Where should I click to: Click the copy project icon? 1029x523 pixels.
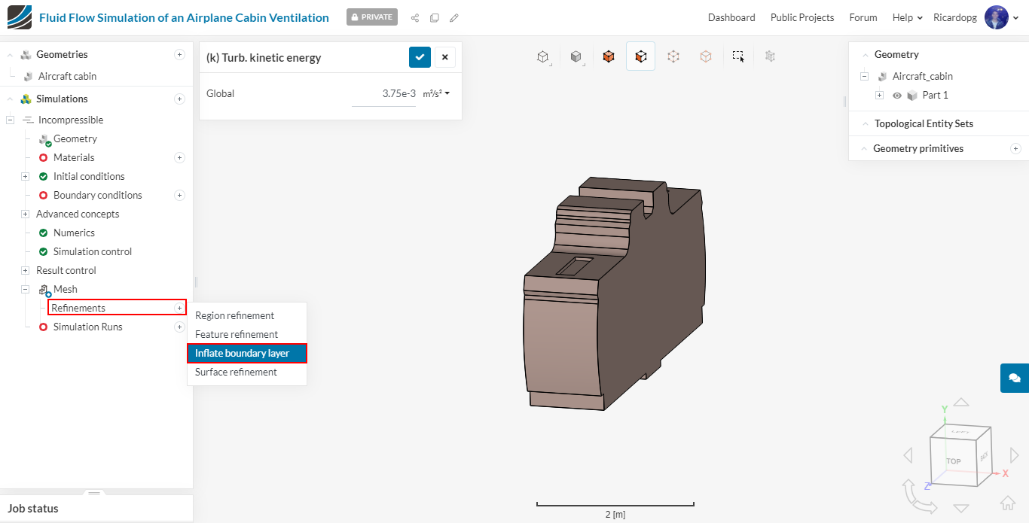(435, 17)
